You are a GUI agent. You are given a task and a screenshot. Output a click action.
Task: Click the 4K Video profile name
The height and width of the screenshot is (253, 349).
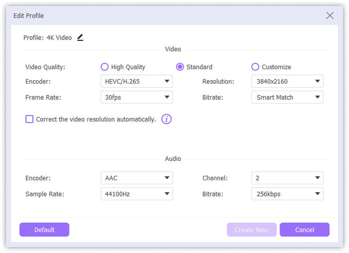[x=59, y=38]
